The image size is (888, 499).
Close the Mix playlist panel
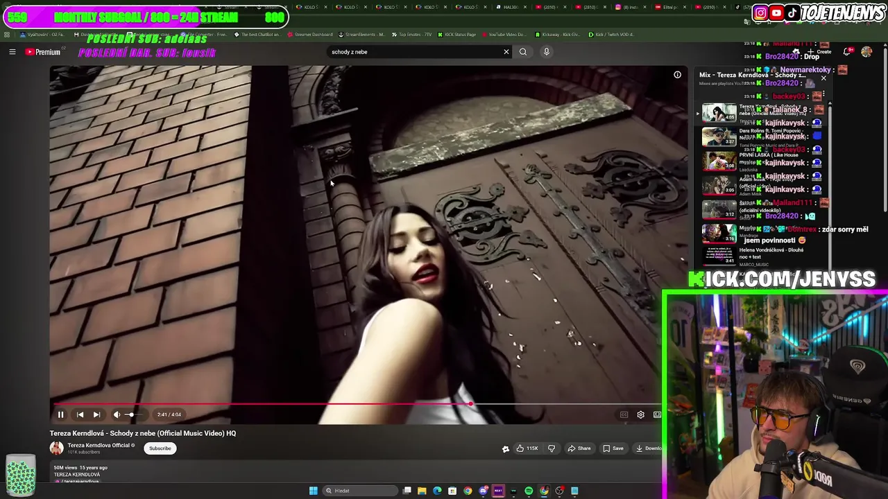pos(823,78)
